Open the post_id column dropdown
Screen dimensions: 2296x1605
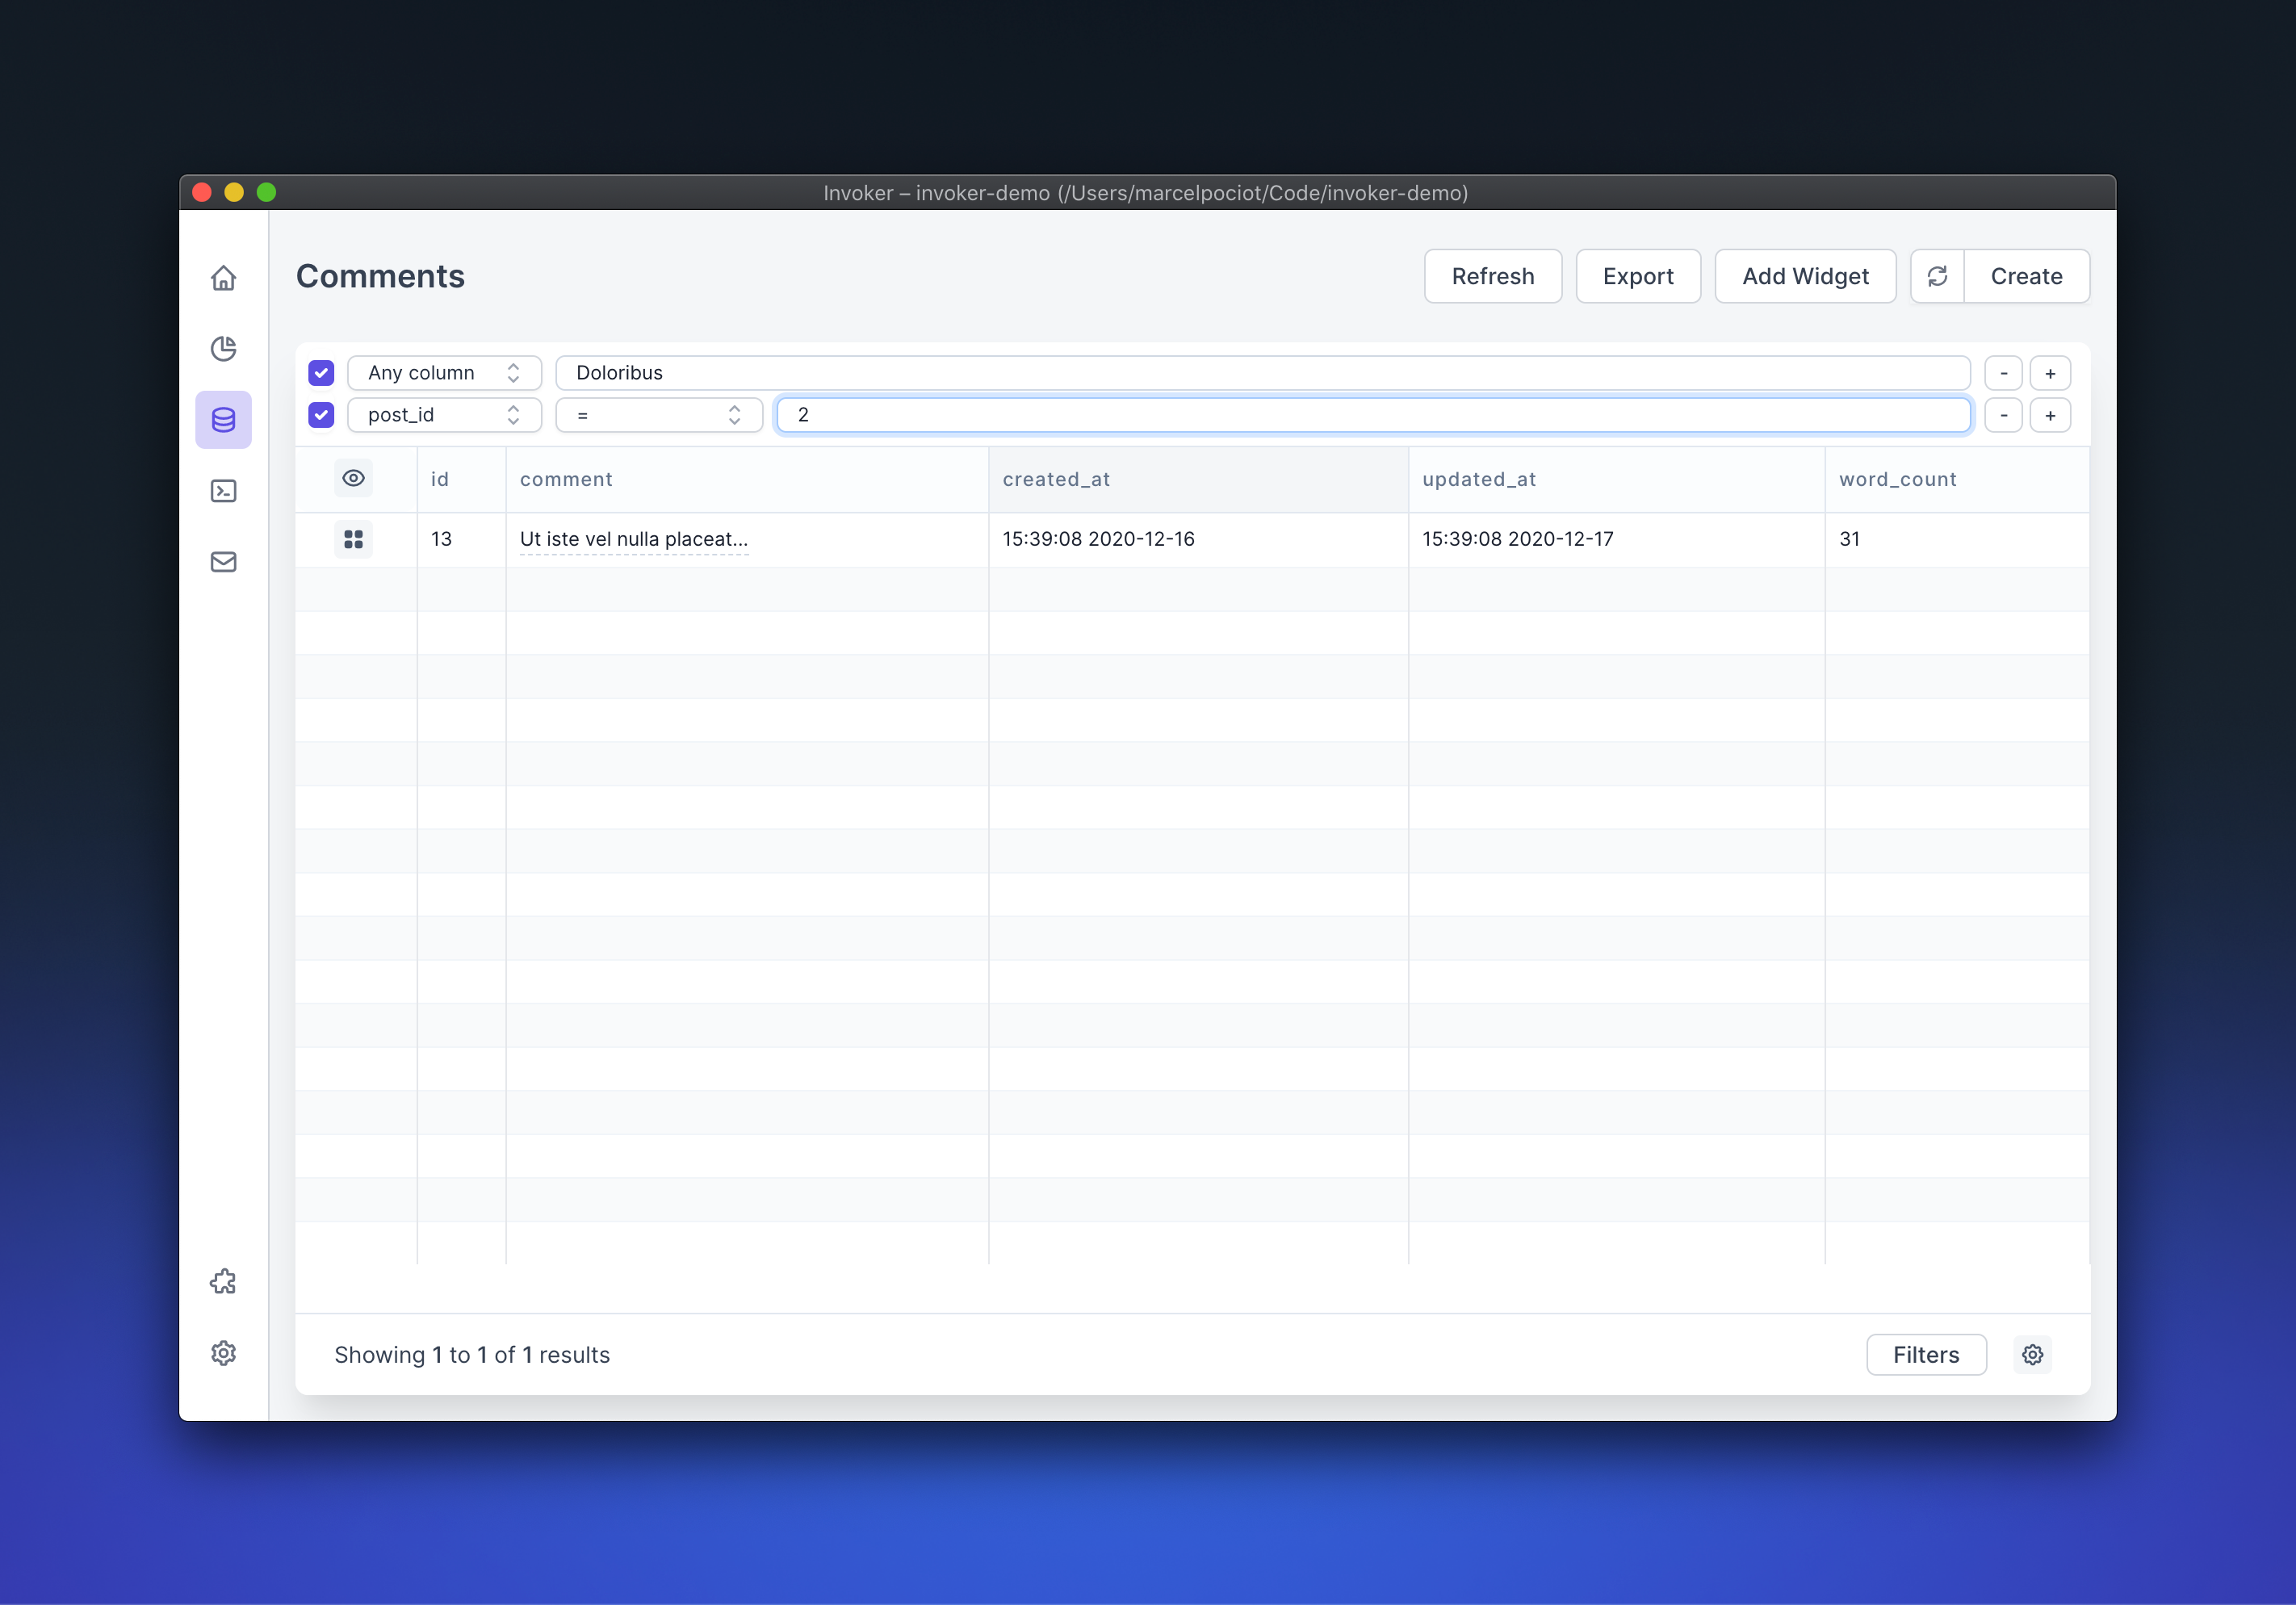click(444, 415)
